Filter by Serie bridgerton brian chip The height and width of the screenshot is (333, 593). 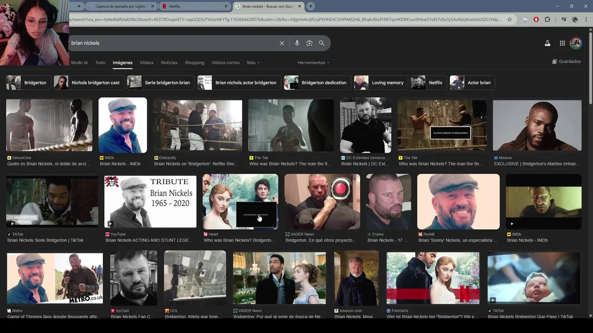click(x=161, y=83)
